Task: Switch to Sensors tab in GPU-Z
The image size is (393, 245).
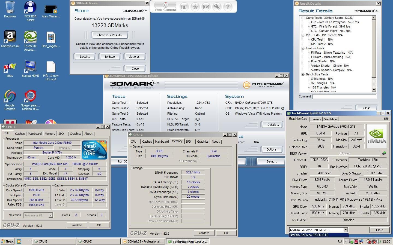Action: click(316, 119)
